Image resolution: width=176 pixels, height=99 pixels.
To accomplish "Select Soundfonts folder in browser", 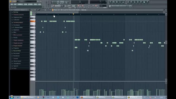I will (x=17, y=64).
